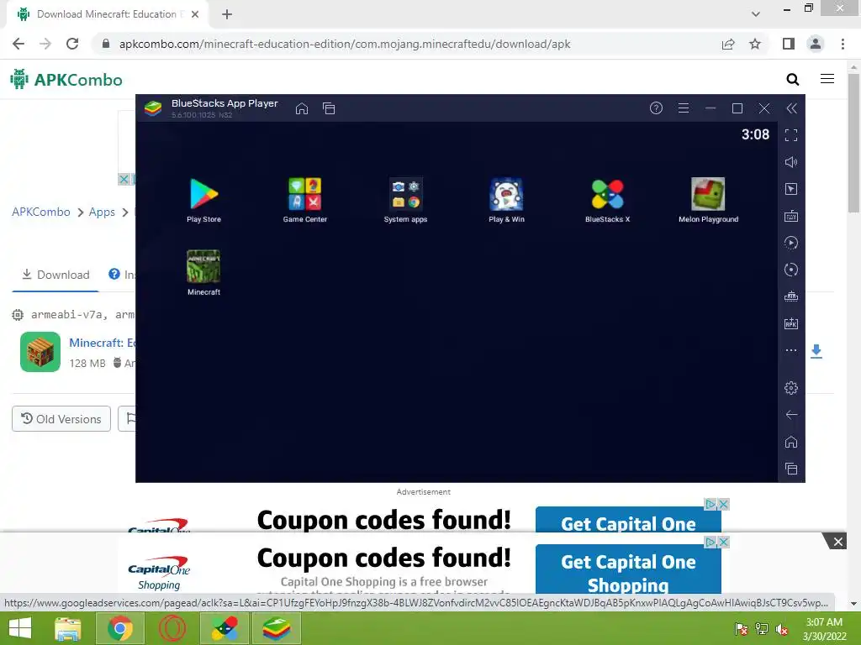861x645 pixels.
Task: Click the BlueStacks volume icon
Action: point(790,162)
